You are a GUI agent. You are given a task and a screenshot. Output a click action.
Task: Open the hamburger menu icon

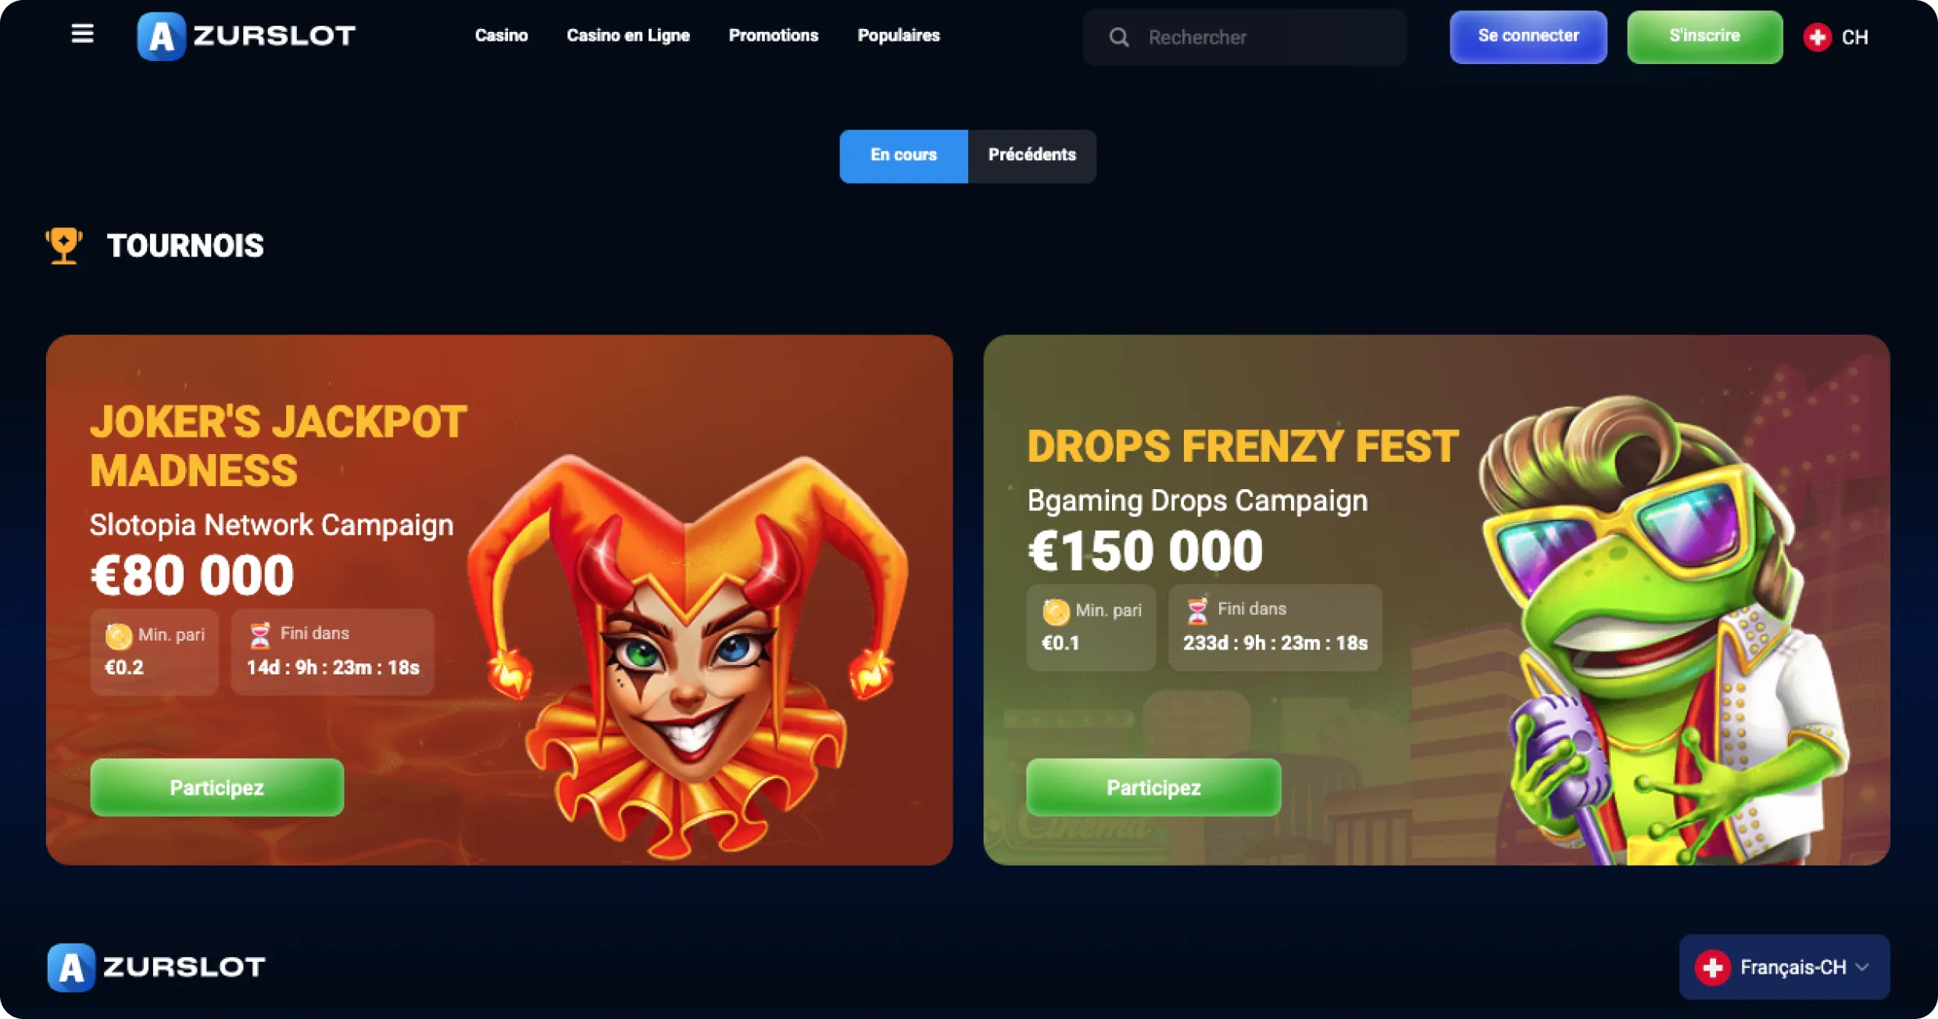click(82, 34)
